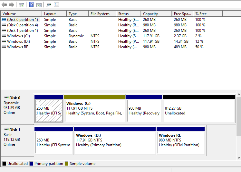Click the '2.37 GB' free space cell
This screenshot has width=241, height=172.
pos(180,36)
